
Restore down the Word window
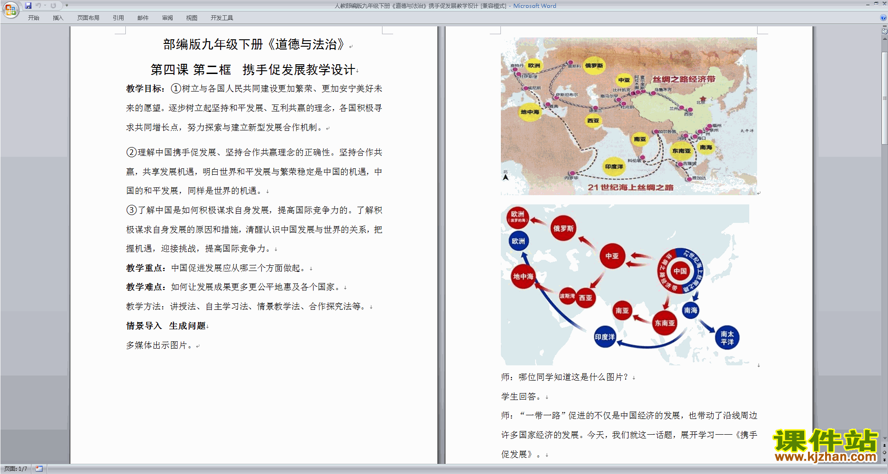(x=876, y=4)
